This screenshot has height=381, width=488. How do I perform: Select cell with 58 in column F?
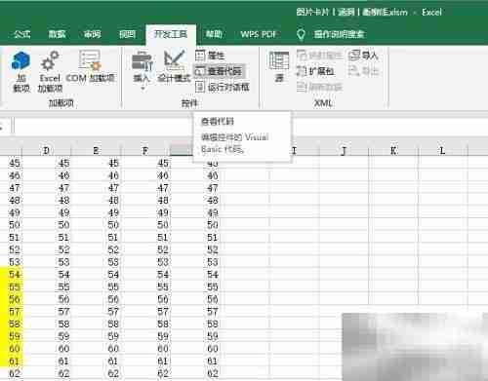(145, 324)
